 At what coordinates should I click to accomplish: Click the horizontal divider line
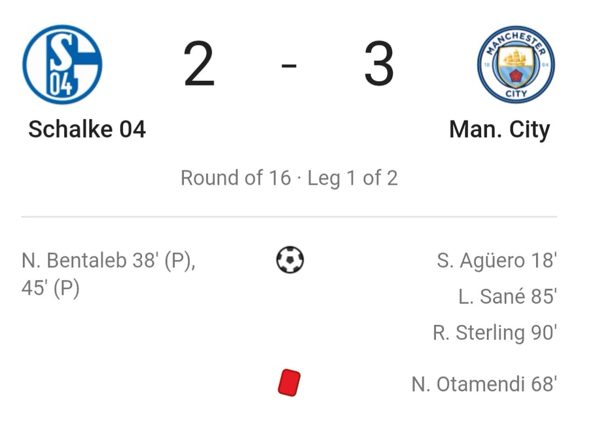(289, 217)
